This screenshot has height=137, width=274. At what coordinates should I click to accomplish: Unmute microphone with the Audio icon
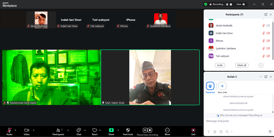pos(9,130)
